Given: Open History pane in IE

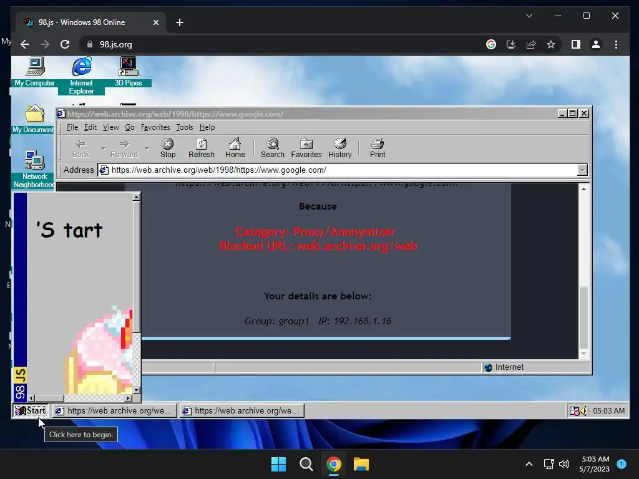Looking at the screenshot, I should [x=340, y=148].
